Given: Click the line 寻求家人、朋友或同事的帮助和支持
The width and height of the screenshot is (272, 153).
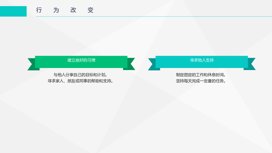Looking at the screenshot, I should click(x=80, y=81).
